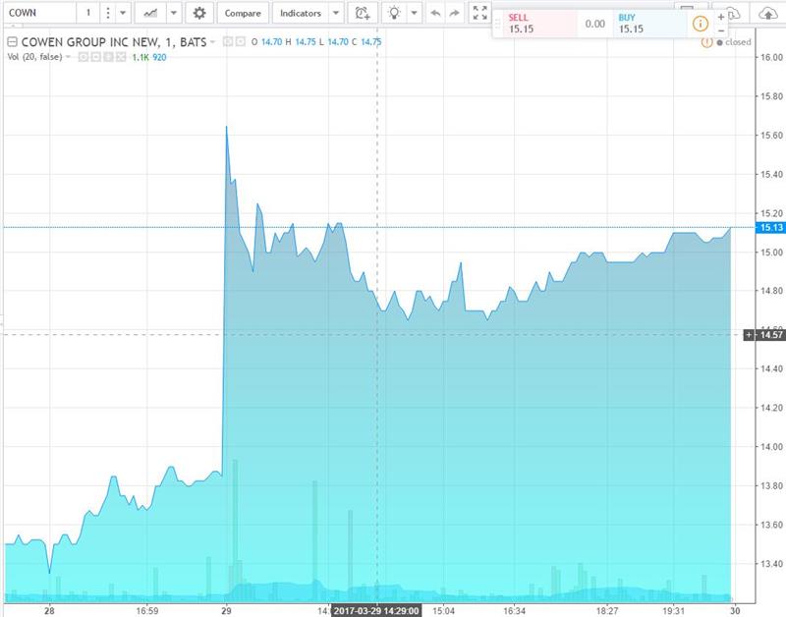786x617 pixels.
Task: Redo the chart action
Action: coord(454,14)
